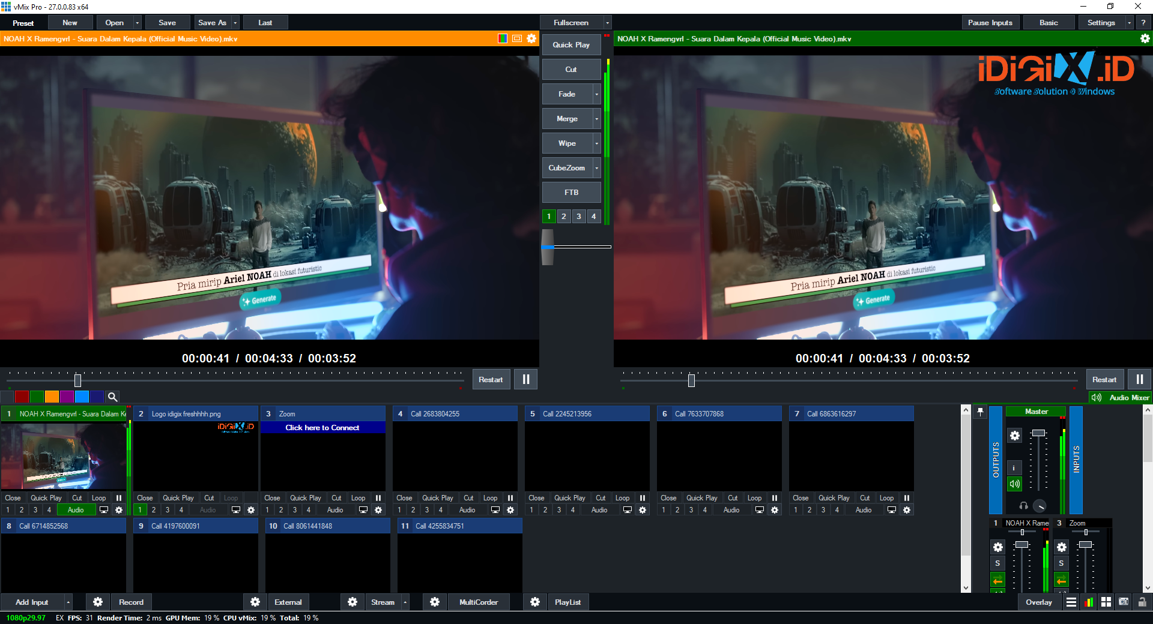
Task: Expand the Merge transition dropdown arrow
Action: (596, 119)
